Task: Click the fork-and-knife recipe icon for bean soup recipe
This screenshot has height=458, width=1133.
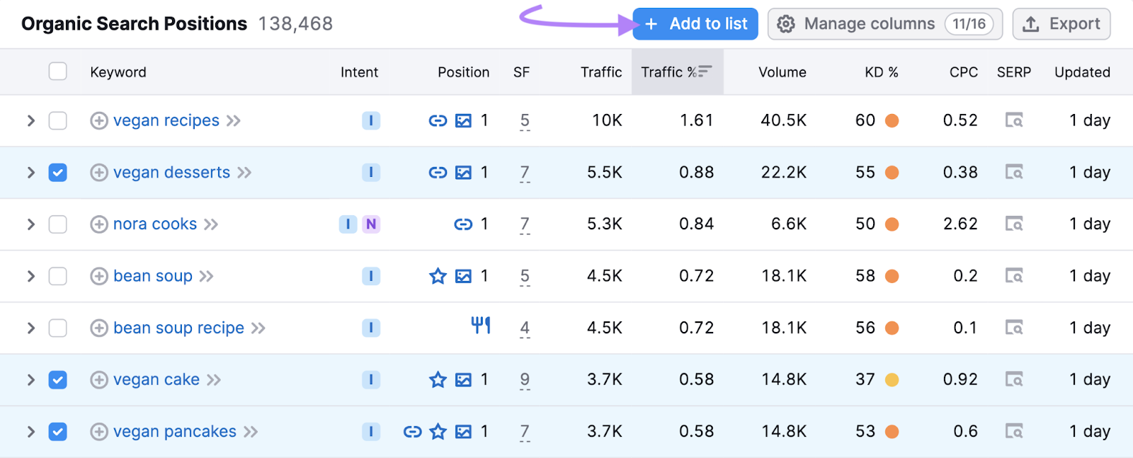Action: tap(481, 326)
